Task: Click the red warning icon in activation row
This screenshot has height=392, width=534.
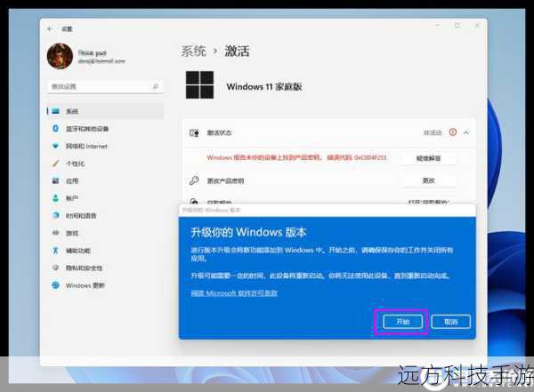Action: [x=453, y=132]
